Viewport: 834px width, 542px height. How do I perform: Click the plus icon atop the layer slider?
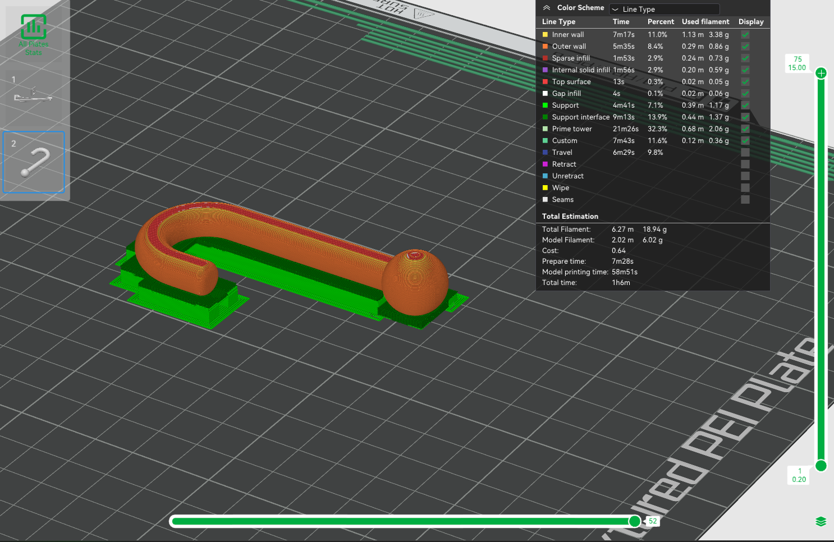point(821,72)
